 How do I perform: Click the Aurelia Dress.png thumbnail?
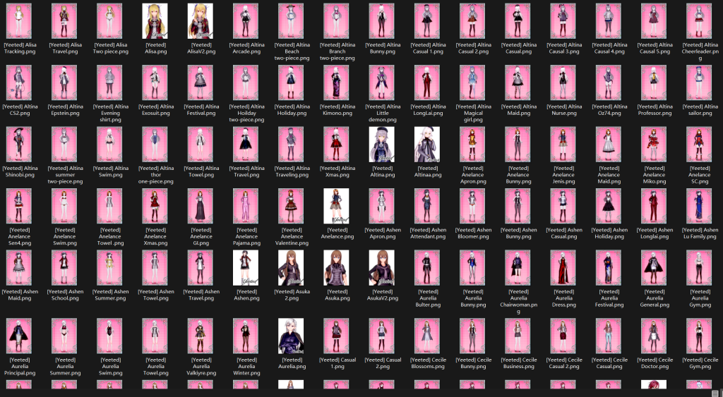click(x=563, y=268)
